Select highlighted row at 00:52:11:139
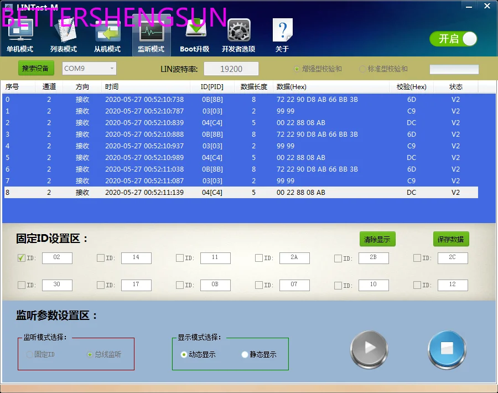Screen dimensions: 498x393 coord(241,192)
